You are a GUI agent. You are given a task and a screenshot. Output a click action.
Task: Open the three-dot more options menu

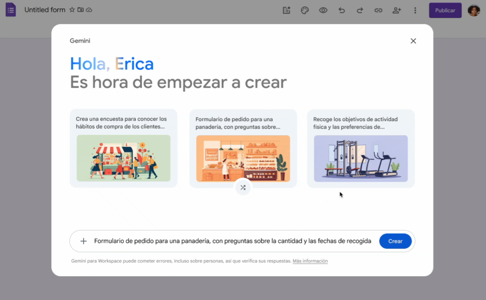415,10
